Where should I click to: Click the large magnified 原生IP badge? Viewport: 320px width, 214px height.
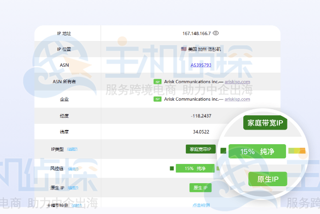click(268, 179)
